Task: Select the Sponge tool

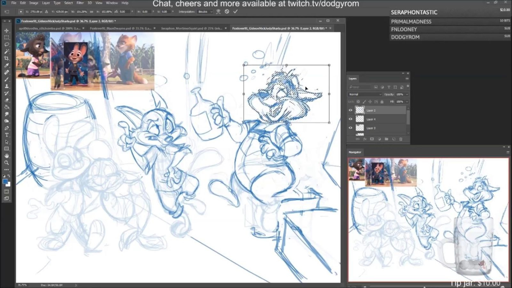Action: pos(6,121)
